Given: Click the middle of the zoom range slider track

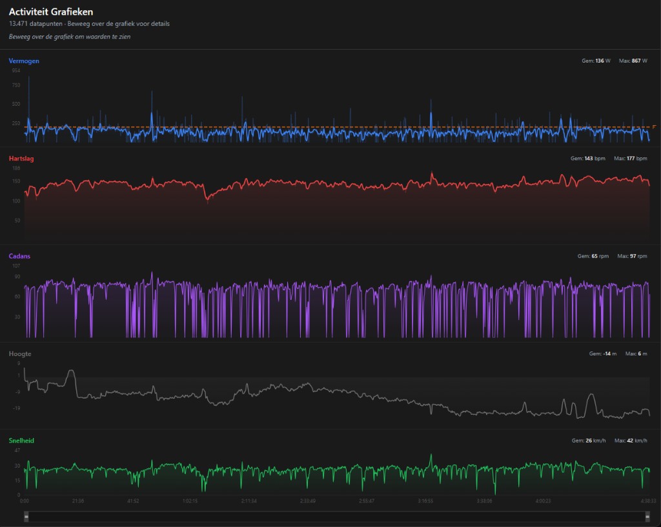Looking at the screenshot, I should pos(336,517).
